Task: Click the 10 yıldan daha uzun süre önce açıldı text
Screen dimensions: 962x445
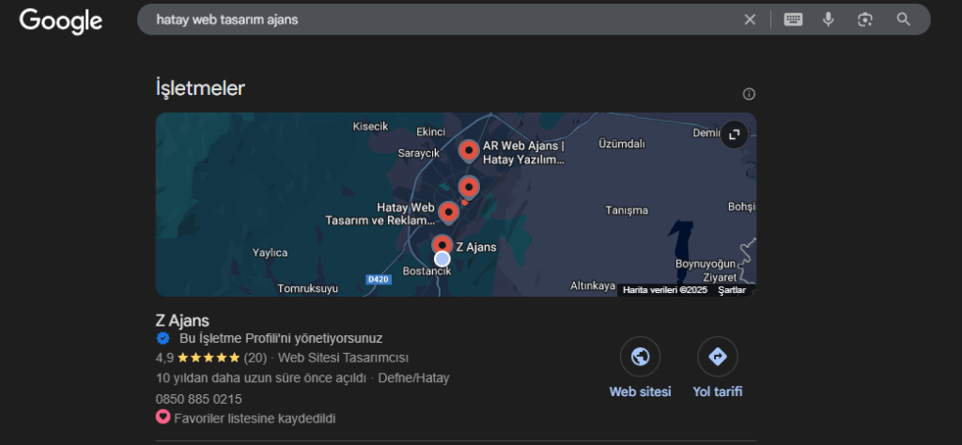Action: point(261,378)
